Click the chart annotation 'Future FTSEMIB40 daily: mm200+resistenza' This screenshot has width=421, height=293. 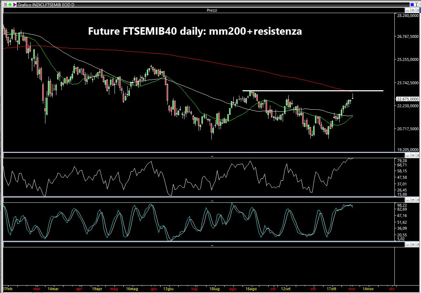195,31
